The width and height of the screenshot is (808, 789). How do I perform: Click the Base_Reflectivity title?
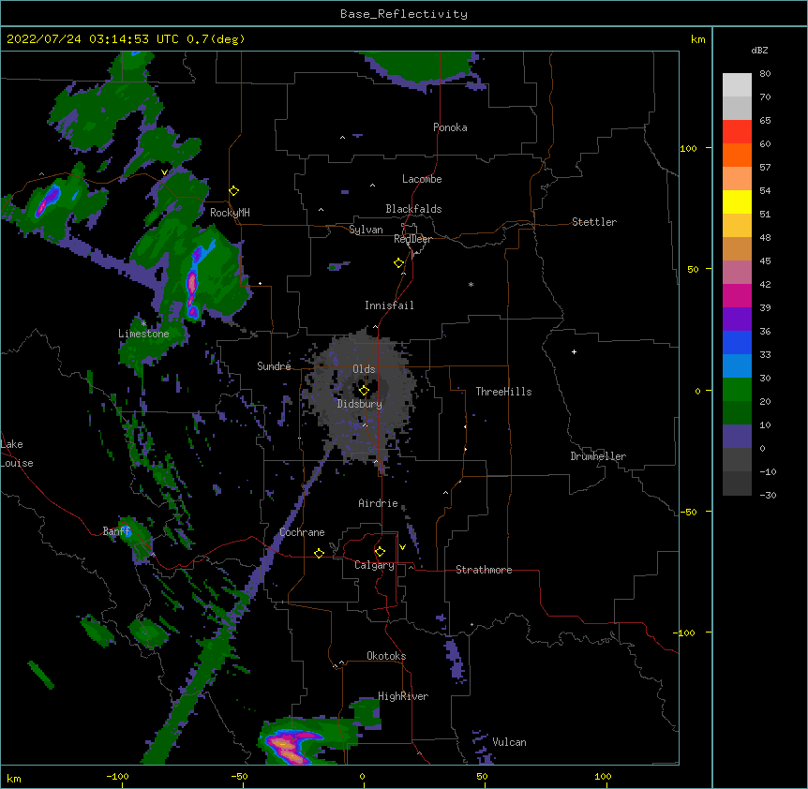tap(404, 14)
